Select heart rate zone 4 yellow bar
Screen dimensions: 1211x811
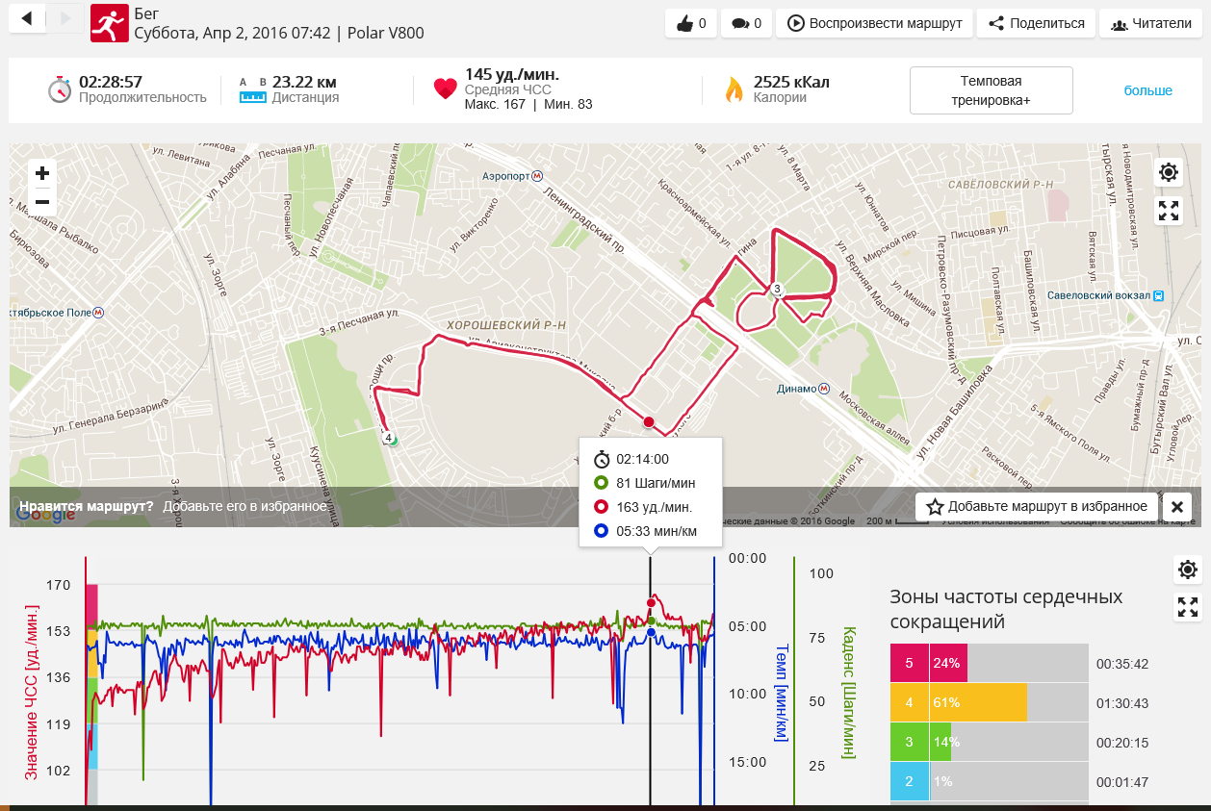(x=978, y=702)
